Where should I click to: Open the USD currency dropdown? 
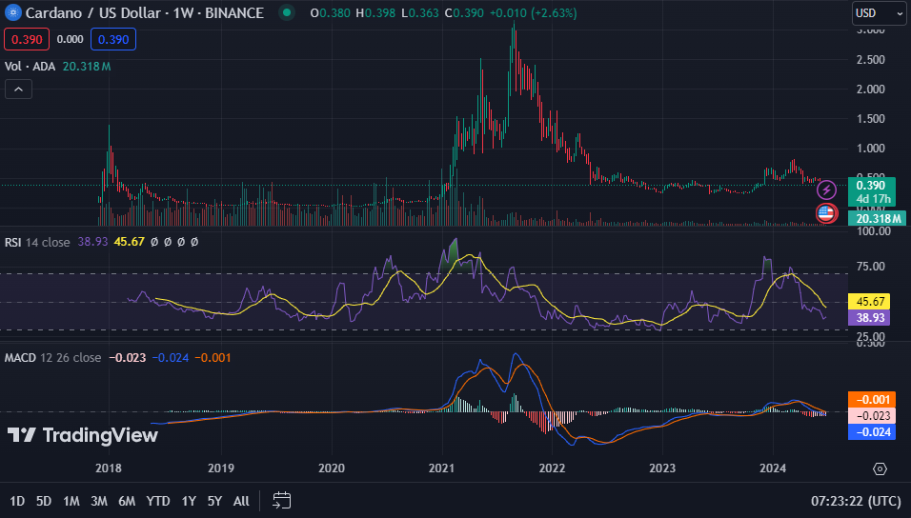click(879, 12)
